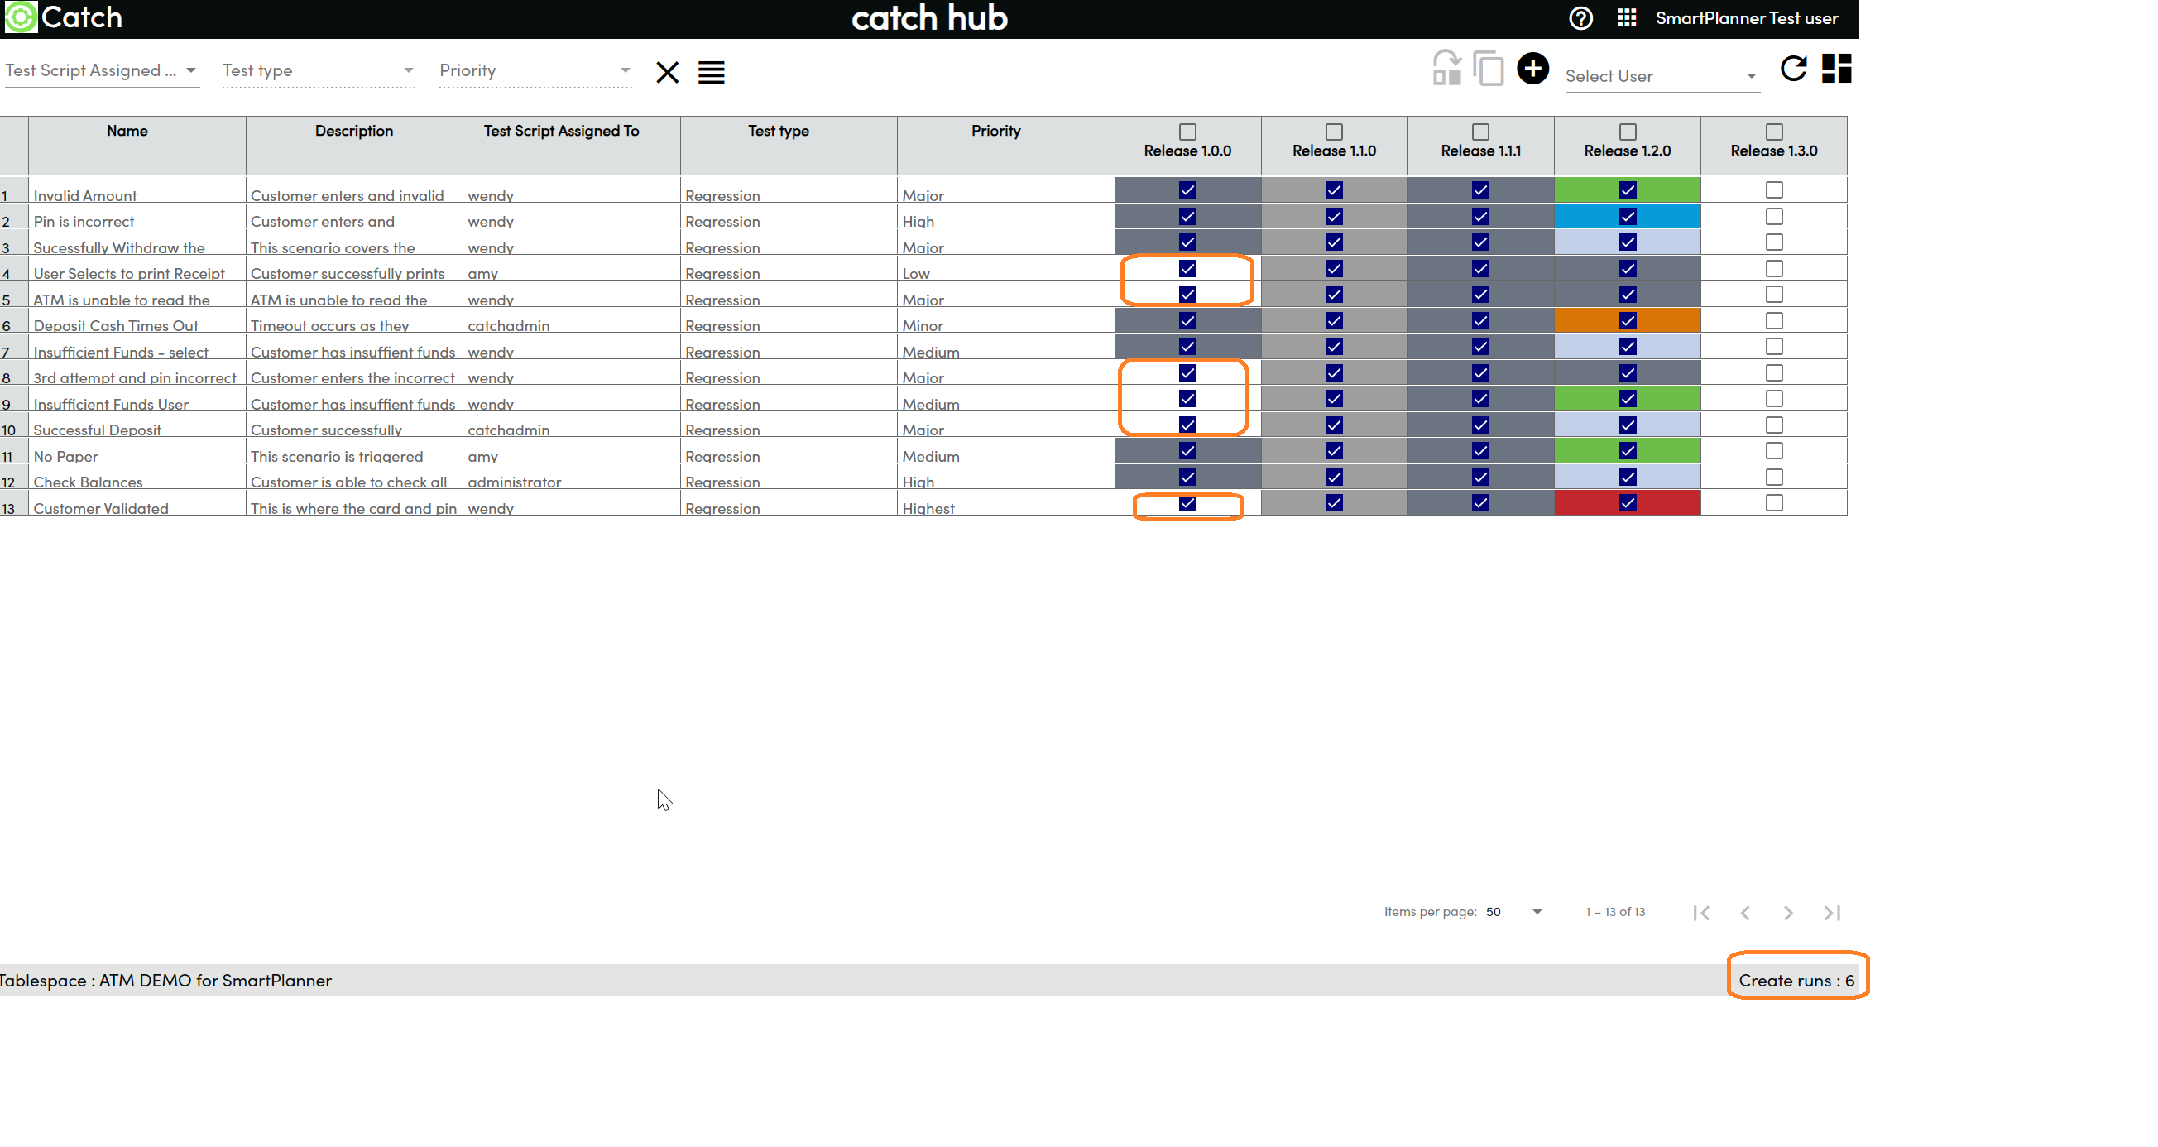Click the refresh arrow icon

coord(1793,69)
